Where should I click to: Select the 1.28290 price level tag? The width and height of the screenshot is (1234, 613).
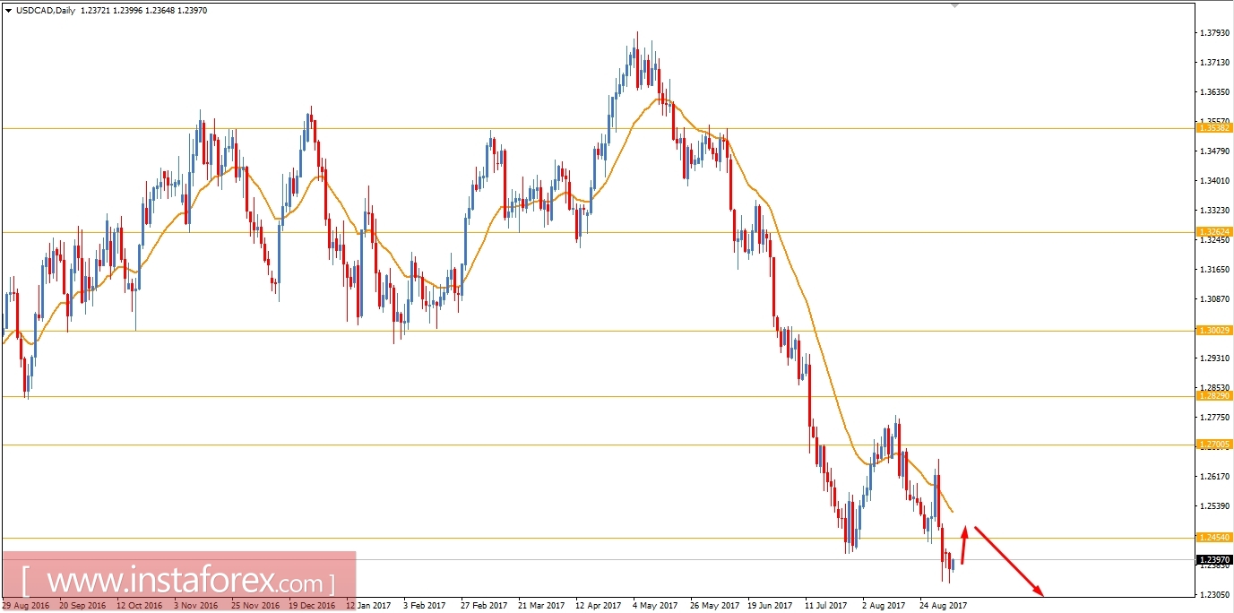1214,394
